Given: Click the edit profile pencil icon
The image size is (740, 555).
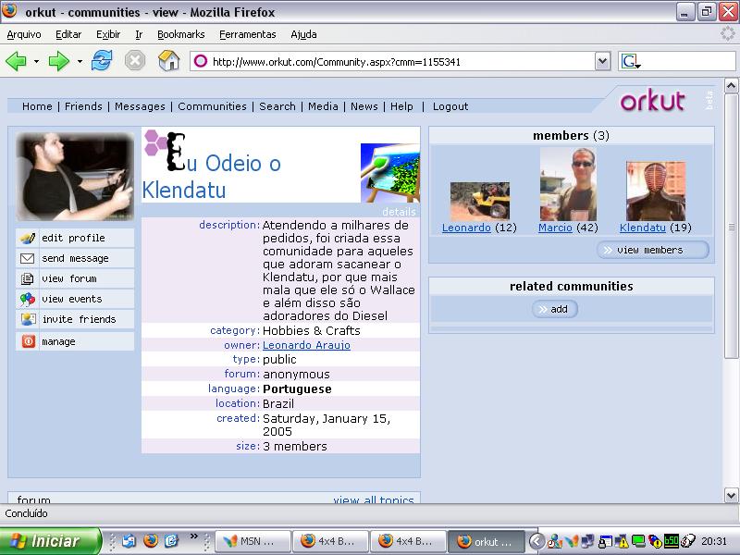Looking at the screenshot, I should (28, 239).
